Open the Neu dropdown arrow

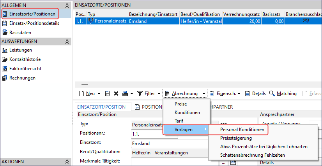(99, 93)
